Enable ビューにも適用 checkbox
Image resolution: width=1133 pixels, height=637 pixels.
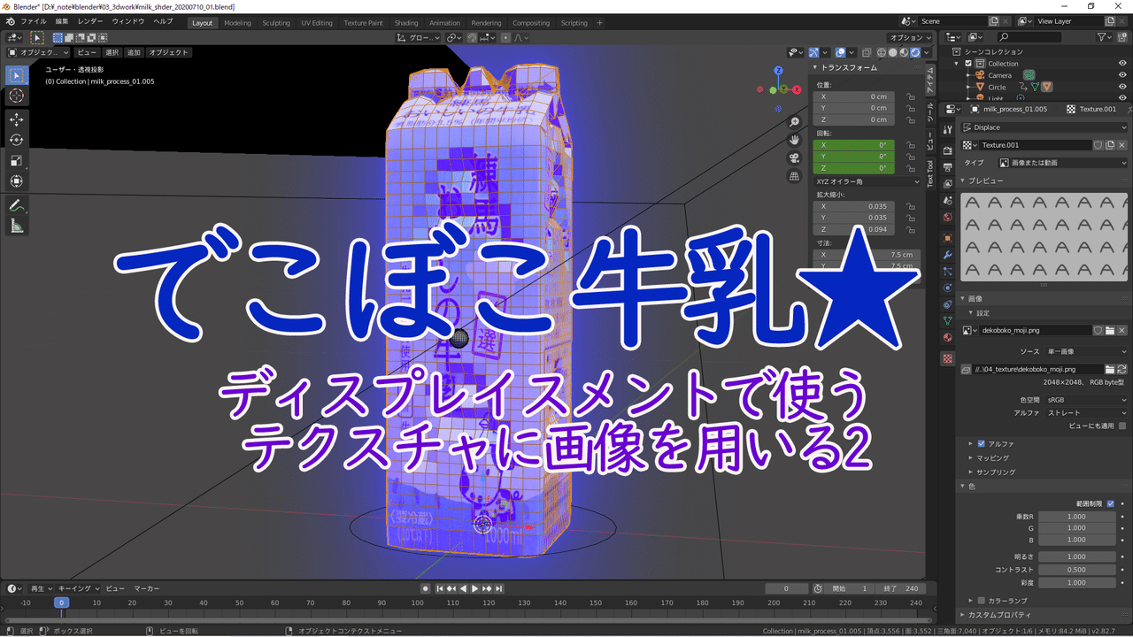[x=1122, y=426]
